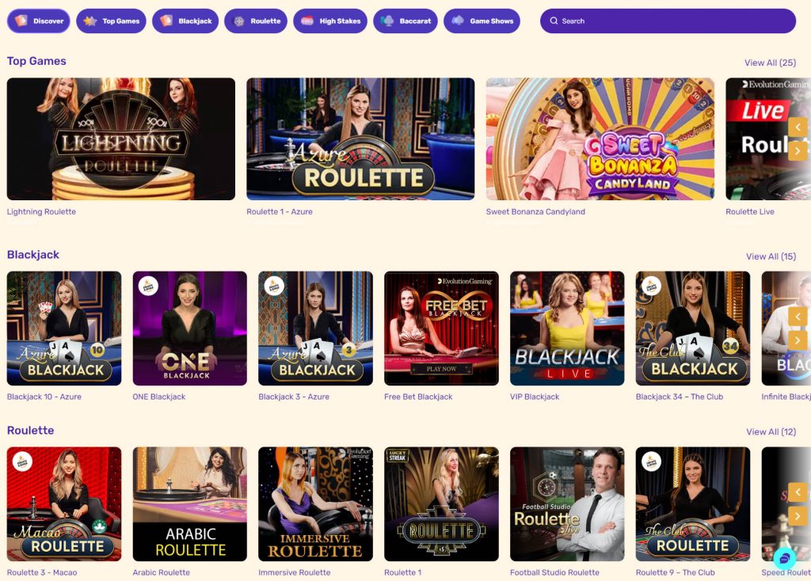Image resolution: width=811 pixels, height=581 pixels.
Task: Select the Baccarat category tab
Action: [405, 21]
